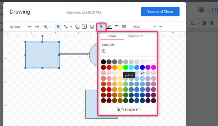Expand the Actions menu
Image resolution: width=218 pixels, height=126 pixels.
16,27
